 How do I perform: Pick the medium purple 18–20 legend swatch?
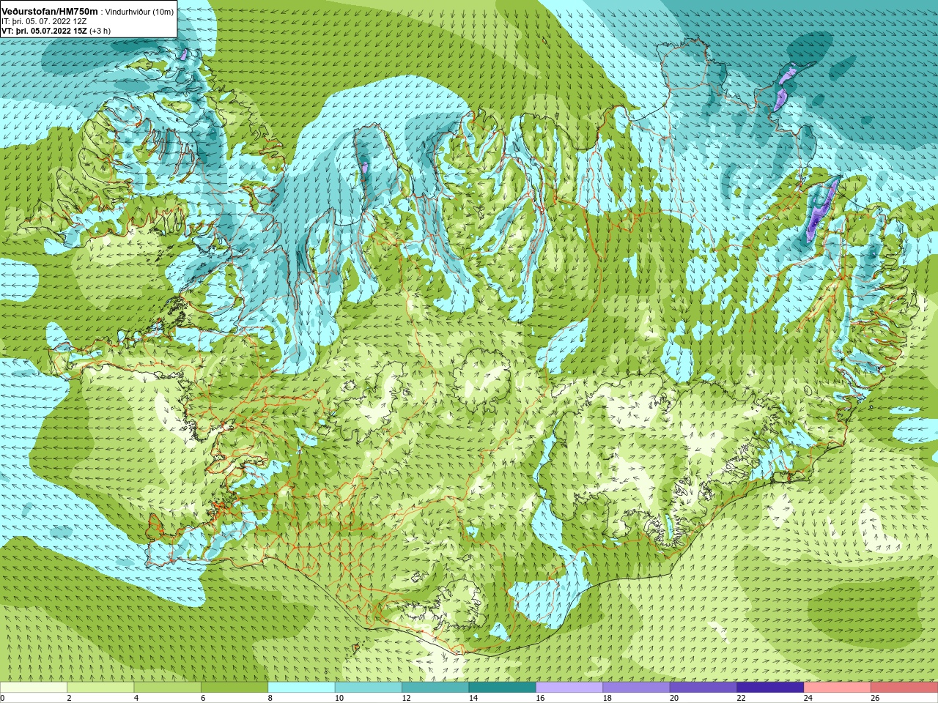coord(637,688)
